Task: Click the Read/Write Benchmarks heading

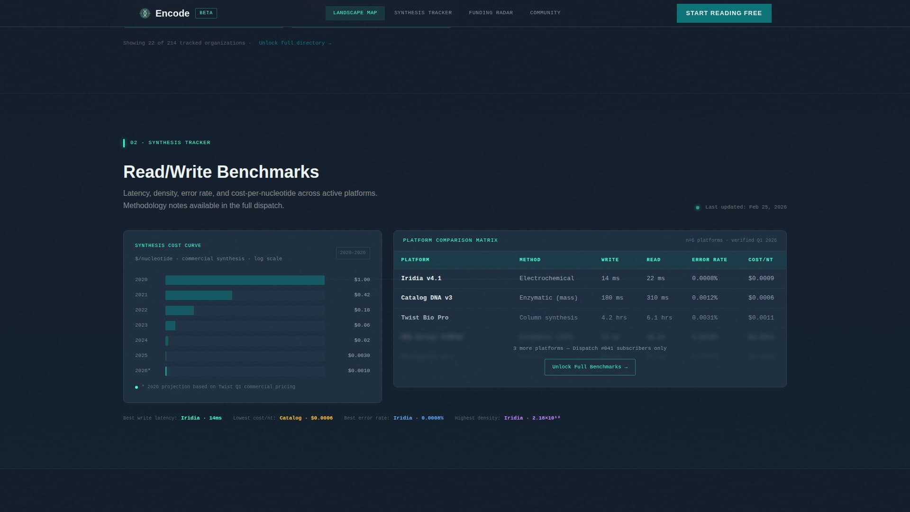Action: tap(221, 172)
